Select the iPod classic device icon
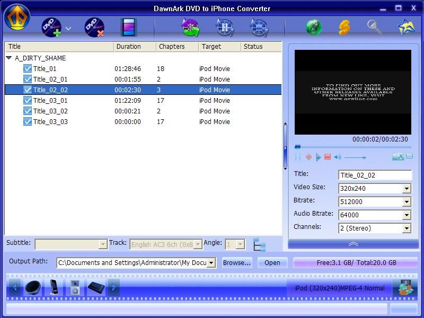Screen dimensions: 424x318 75,287
